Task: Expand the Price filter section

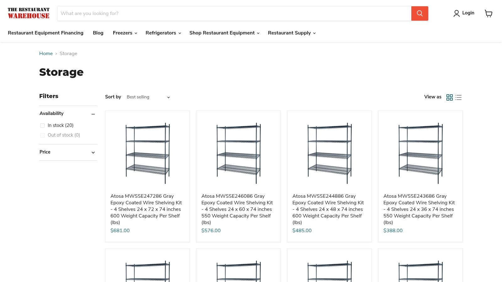Action: (93, 153)
